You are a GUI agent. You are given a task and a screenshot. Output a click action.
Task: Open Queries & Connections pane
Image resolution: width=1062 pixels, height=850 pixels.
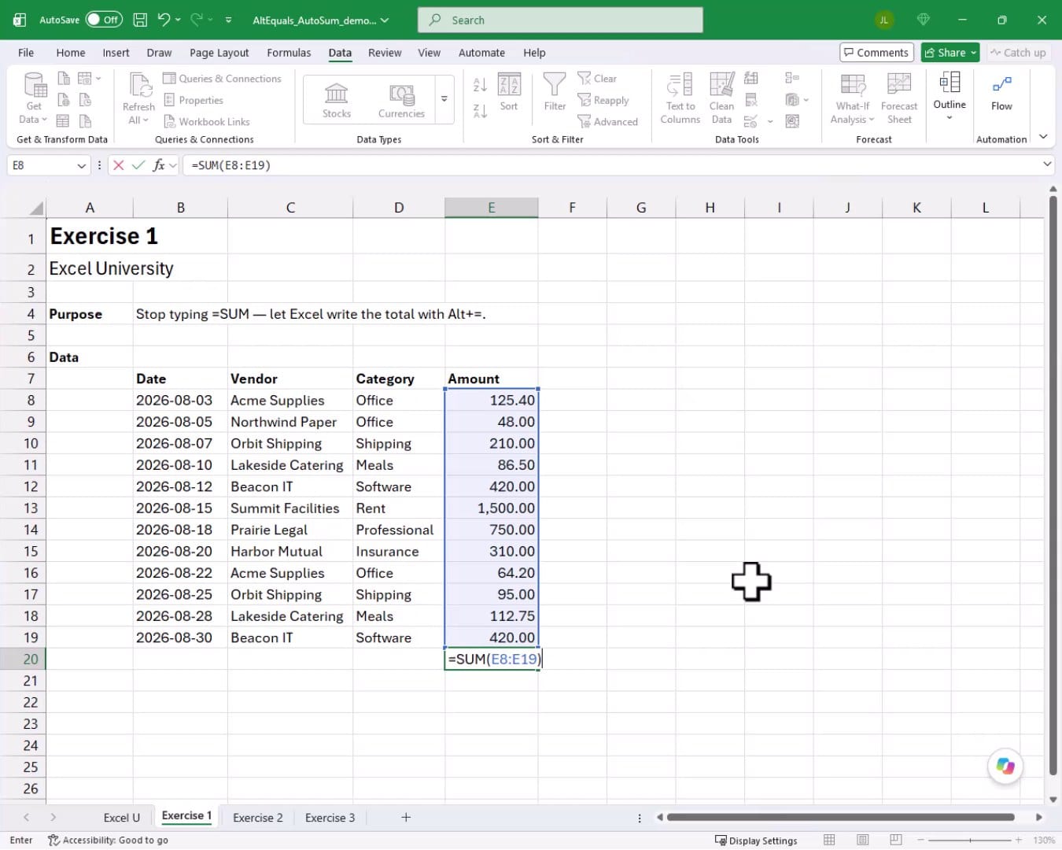click(222, 79)
